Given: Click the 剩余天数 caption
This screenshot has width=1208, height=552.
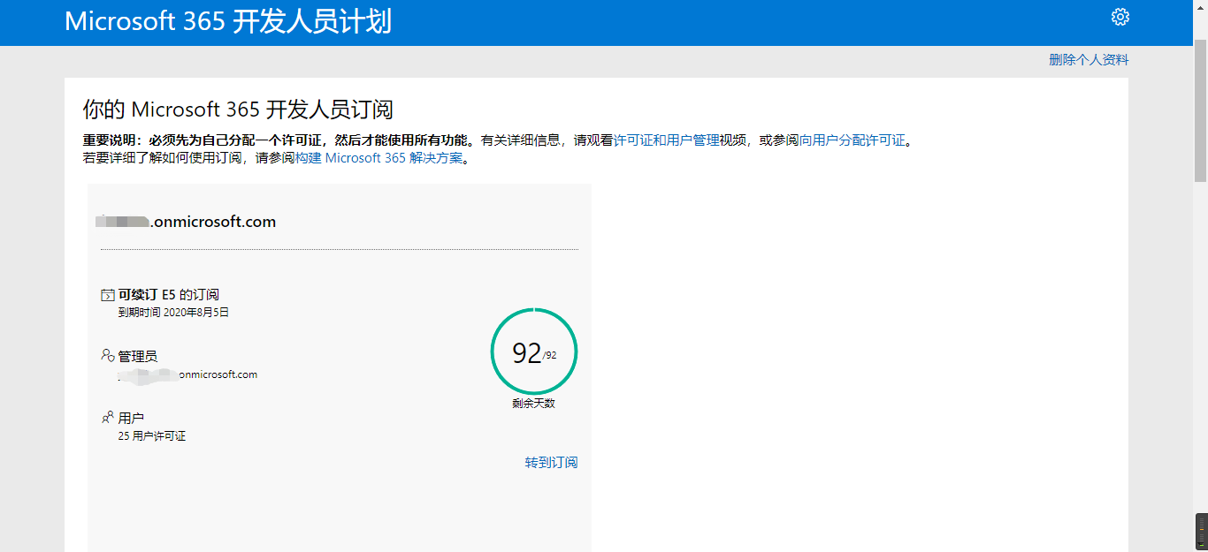Looking at the screenshot, I should click(x=533, y=404).
